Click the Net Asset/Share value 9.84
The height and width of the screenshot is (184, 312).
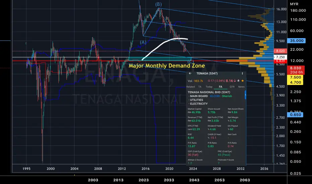[x=234, y=112]
